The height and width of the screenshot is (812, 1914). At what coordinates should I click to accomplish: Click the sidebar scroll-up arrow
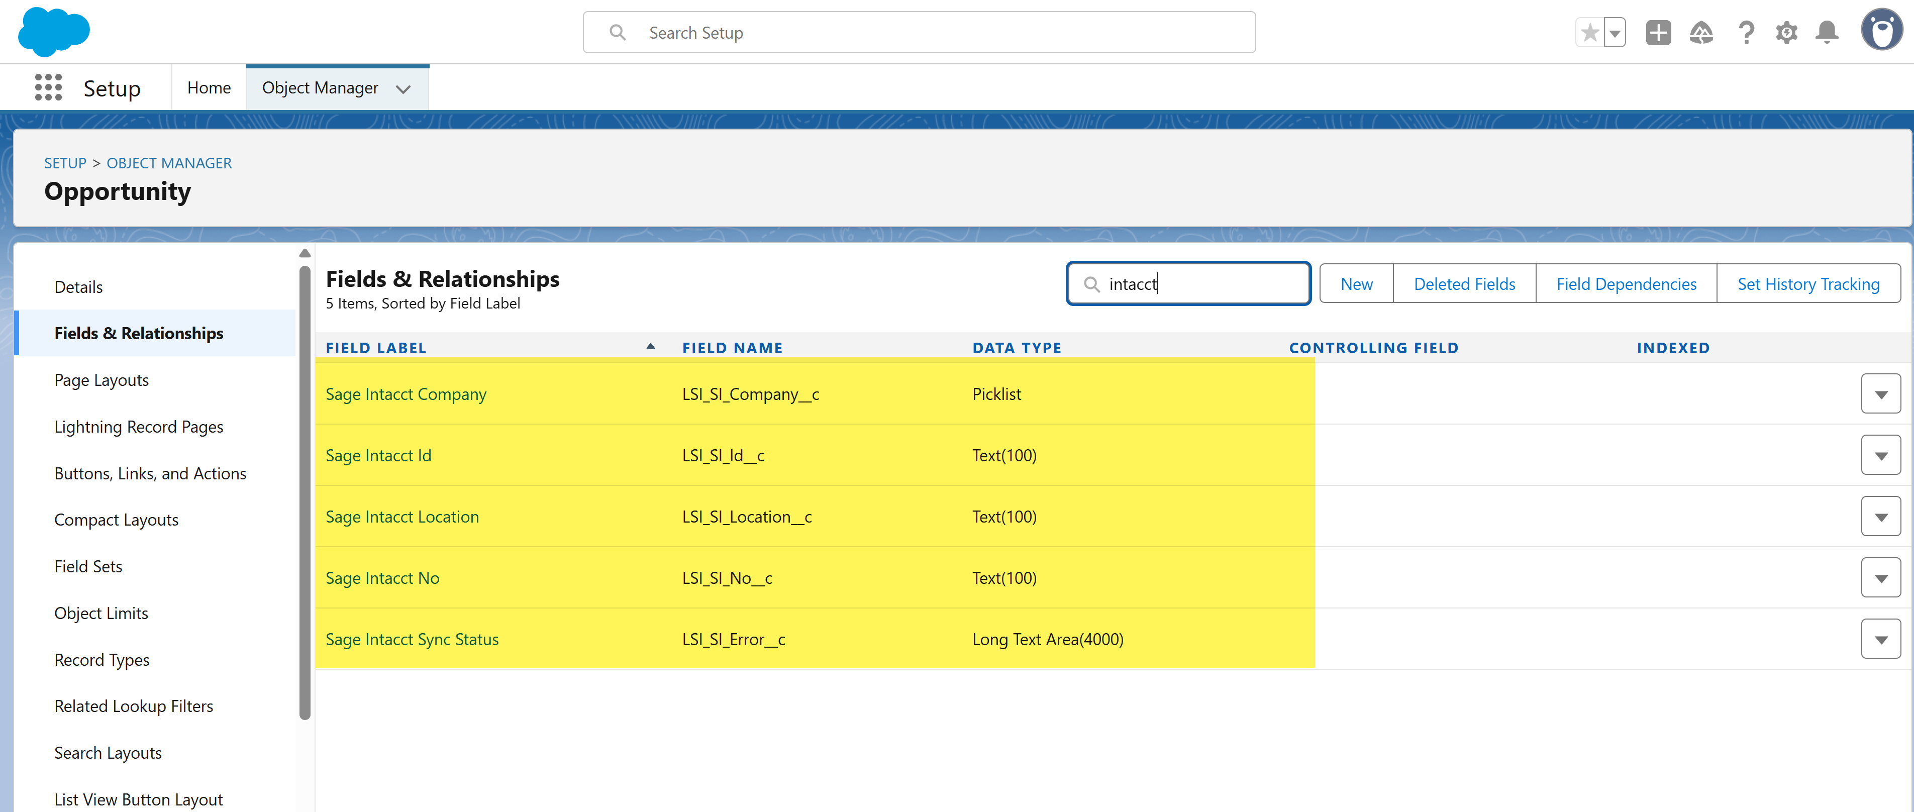[x=305, y=253]
